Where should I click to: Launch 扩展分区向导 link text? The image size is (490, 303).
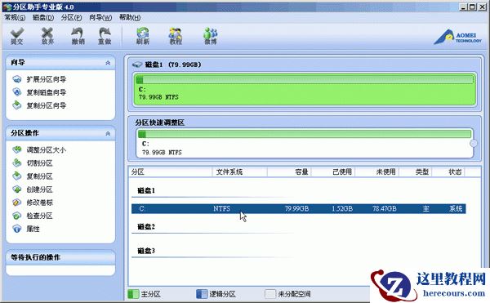[47, 79]
